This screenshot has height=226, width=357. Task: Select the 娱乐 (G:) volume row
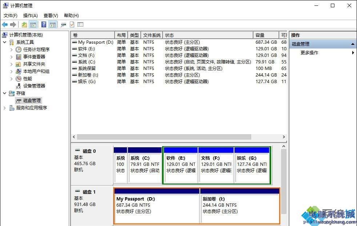point(179,82)
